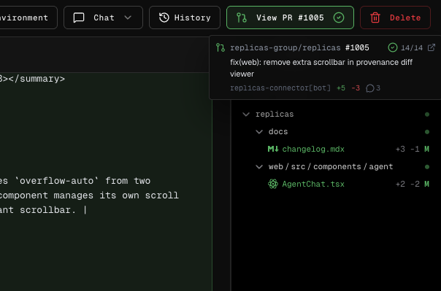The height and width of the screenshot is (291, 441).
Task: Click the React icon beside AgentChat.tsx
Action: tap(273, 184)
